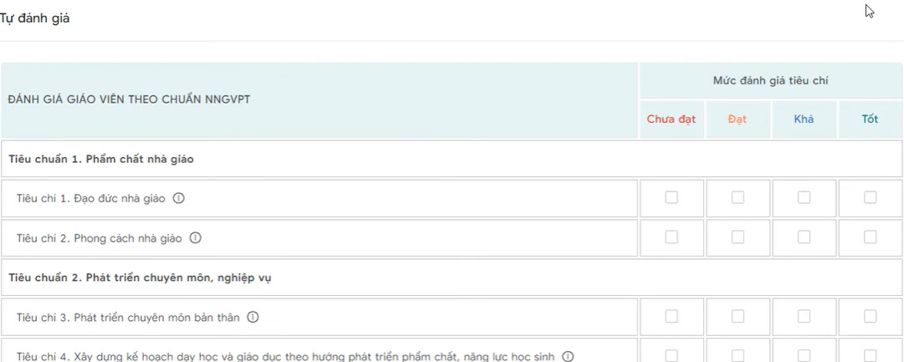Check Chưa đạt for Phong cách nhà giáo
904x362 pixels.
[671, 237]
